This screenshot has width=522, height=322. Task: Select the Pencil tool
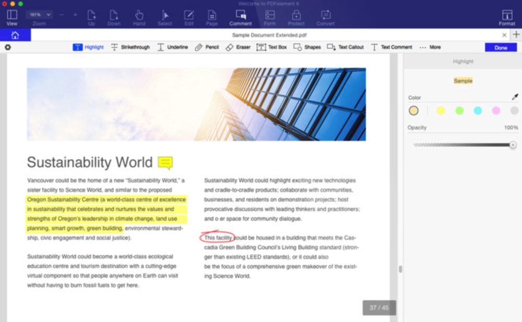coord(207,47)
